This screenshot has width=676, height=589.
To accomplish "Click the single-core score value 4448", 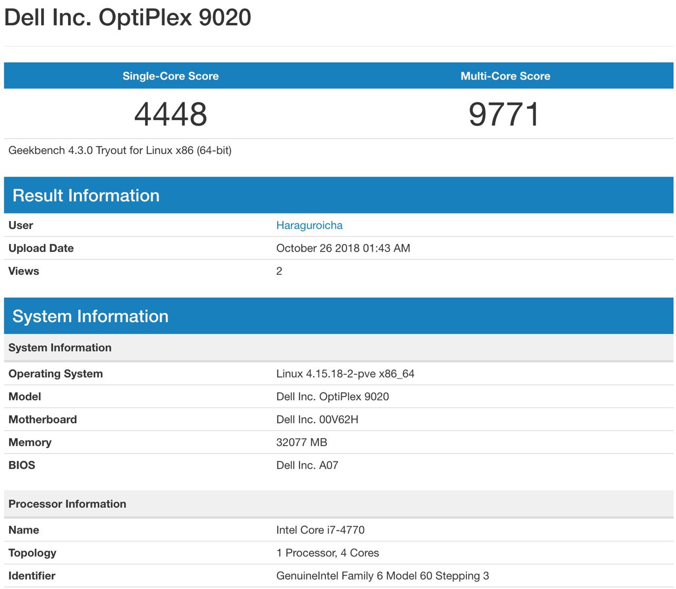I will (171, 114).
